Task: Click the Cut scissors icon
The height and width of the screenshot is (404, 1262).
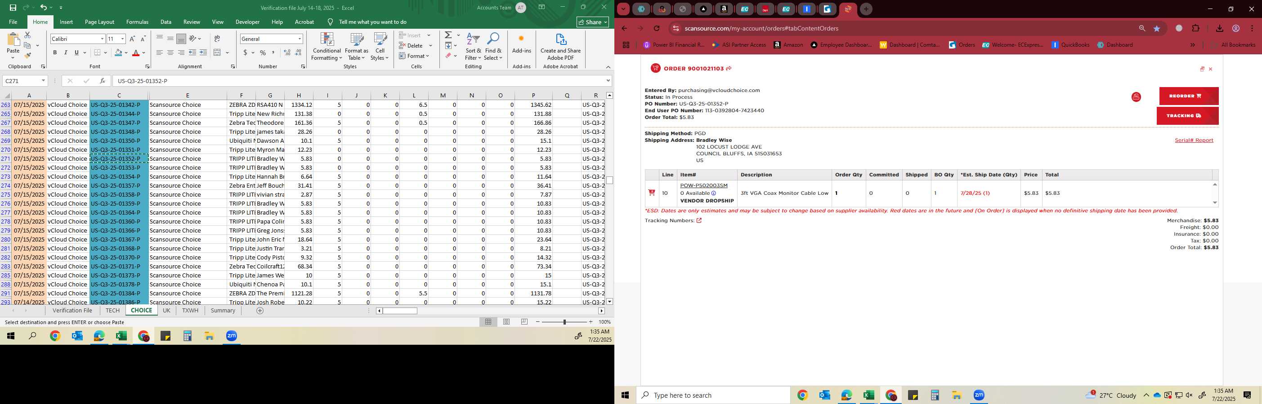Action: [27, 35]
